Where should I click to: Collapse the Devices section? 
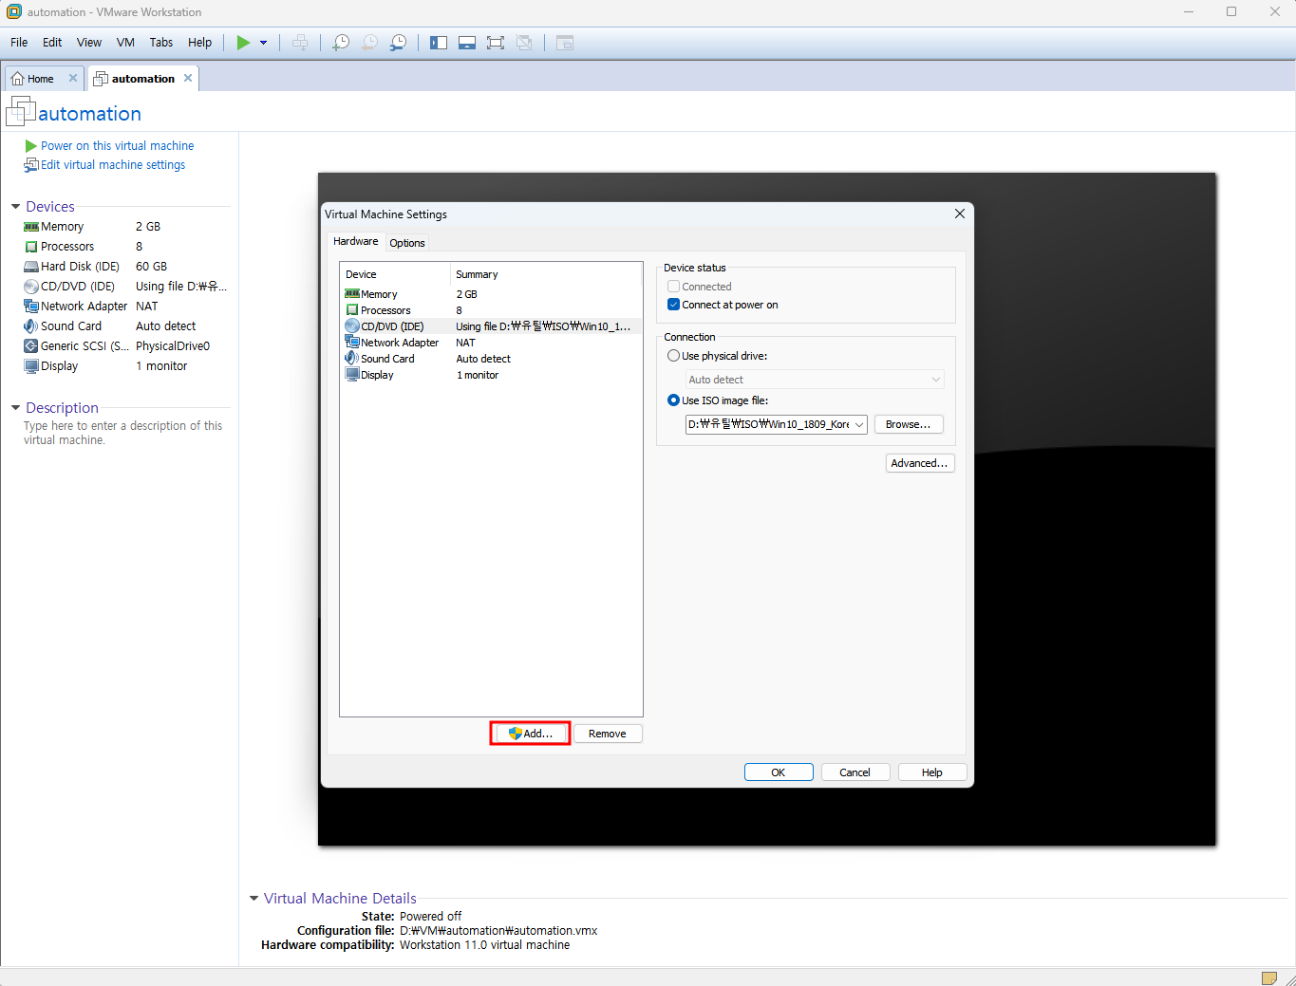coord(16,207)
